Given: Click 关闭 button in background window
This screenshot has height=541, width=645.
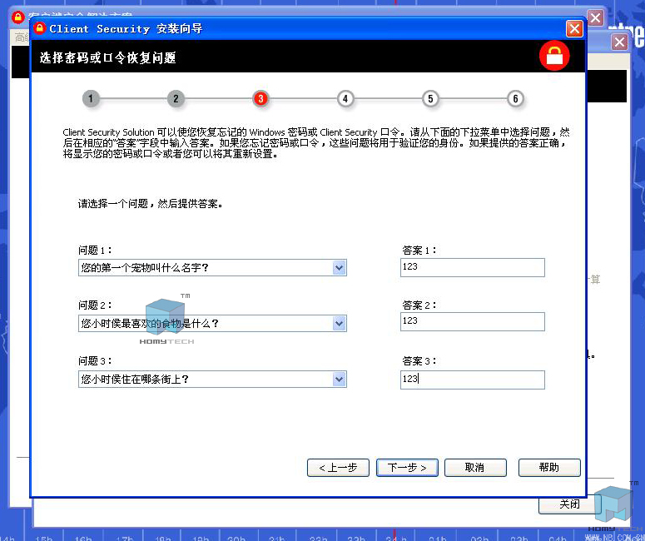Looking at the screenshot, I should (569, 504).
